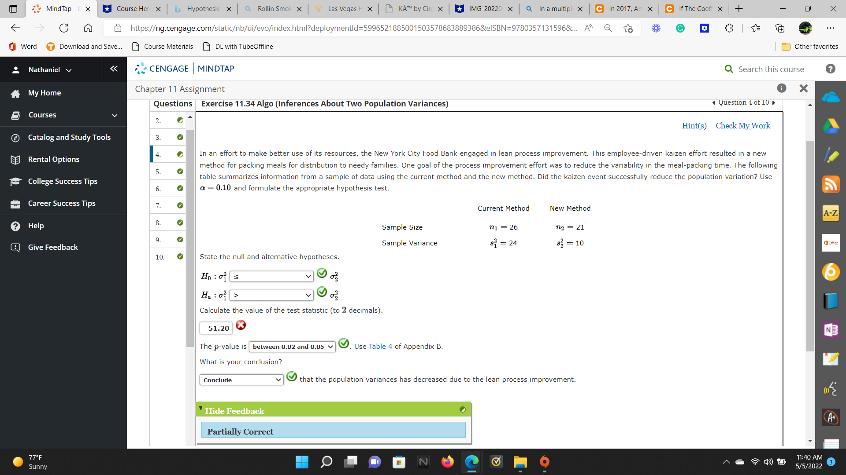
Task: Click the Check My Work button
Action: (742, 126)
